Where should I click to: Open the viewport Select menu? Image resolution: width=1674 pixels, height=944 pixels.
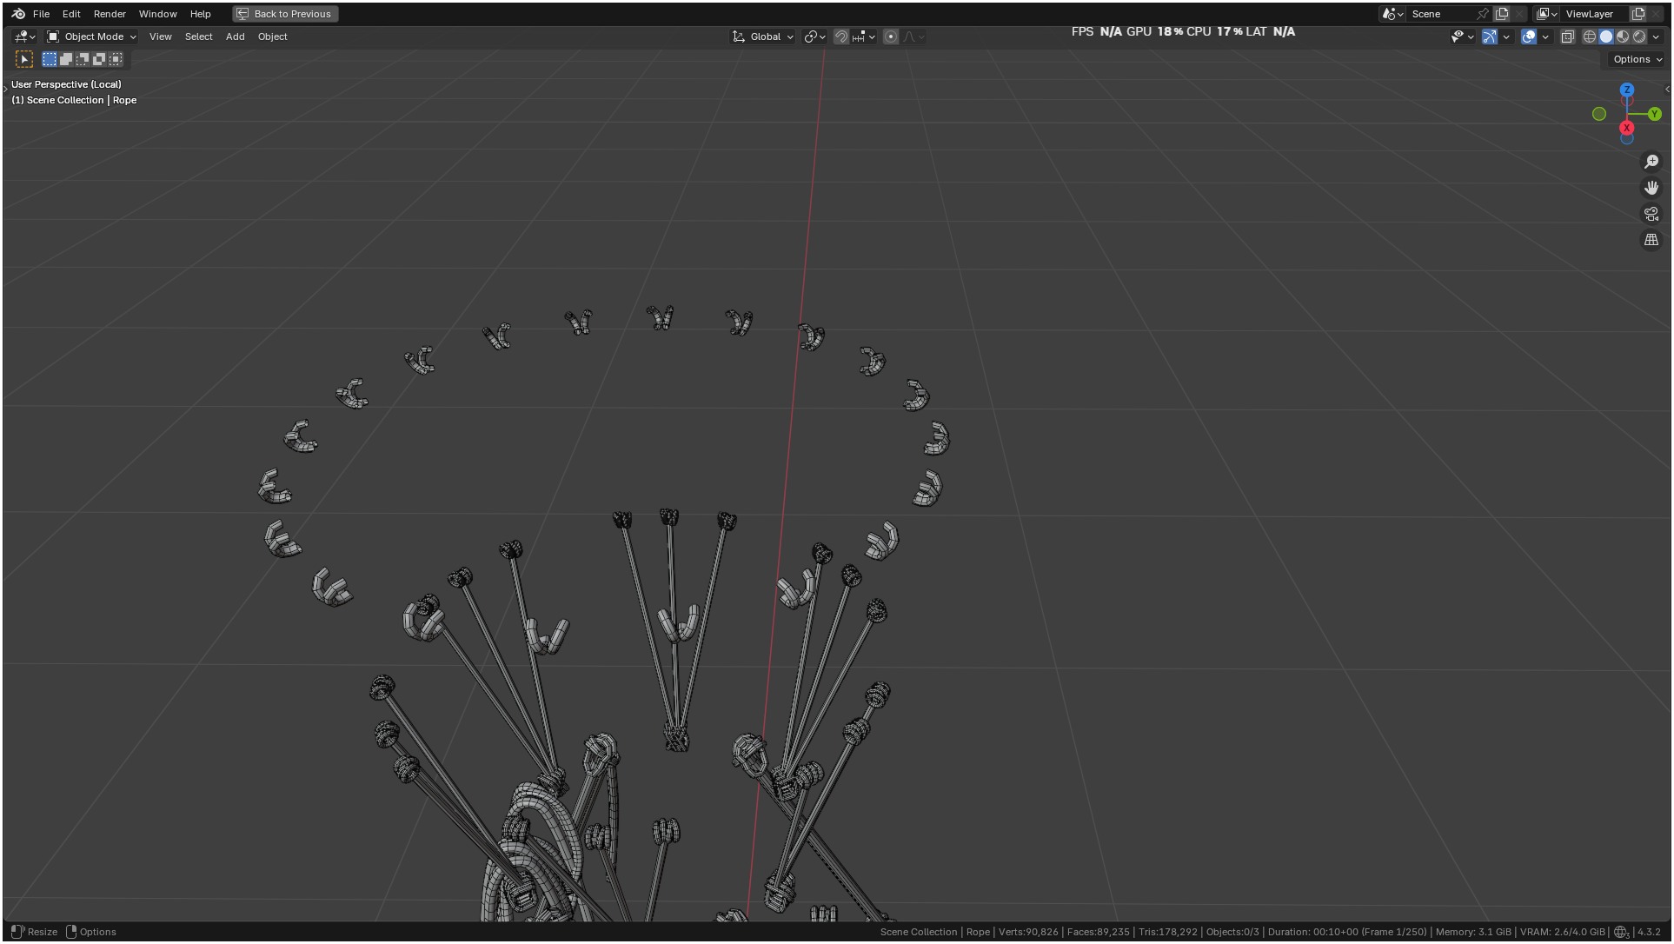click(x=198, y=37)
